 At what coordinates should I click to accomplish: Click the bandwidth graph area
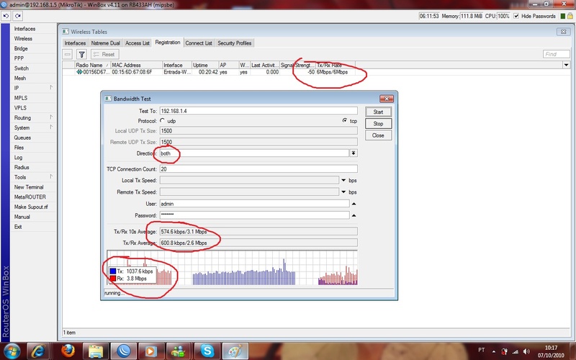tap(232, 268)
